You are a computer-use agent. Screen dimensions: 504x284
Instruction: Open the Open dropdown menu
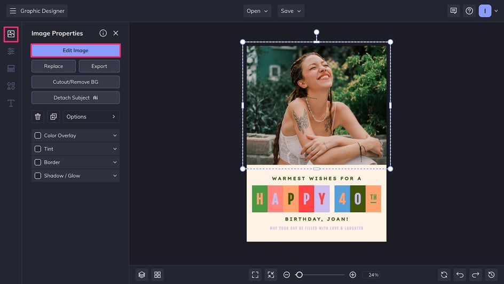(257, 11)
